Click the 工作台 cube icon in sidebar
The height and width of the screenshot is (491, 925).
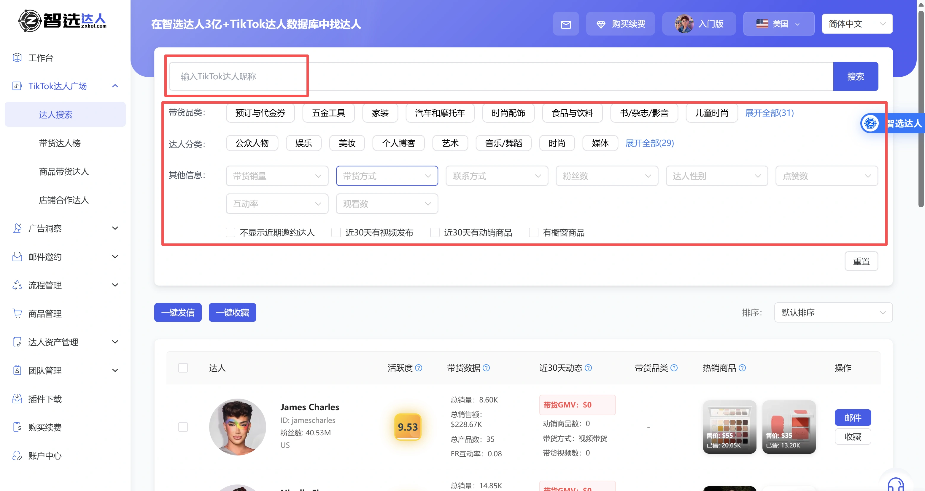pos(17,57)
